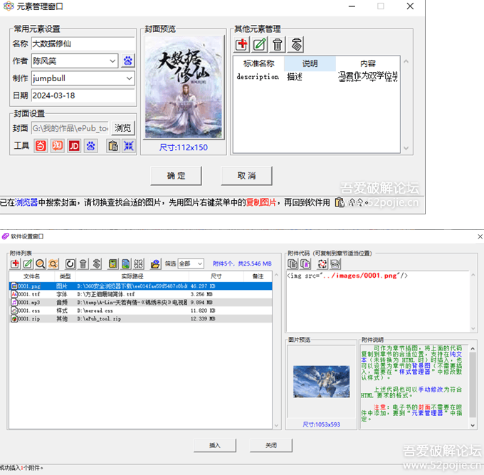Select the 0001.css style attachment row
This screenshot has width=484, height=475.
141,310
